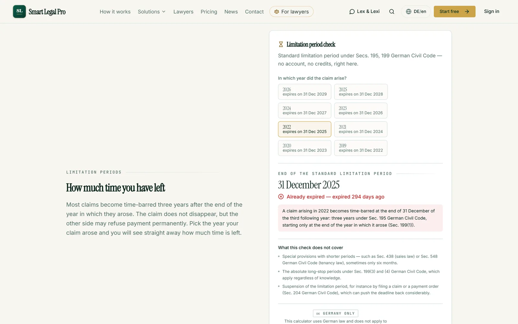
Task: Open How it works page
Action: (115, 12)
